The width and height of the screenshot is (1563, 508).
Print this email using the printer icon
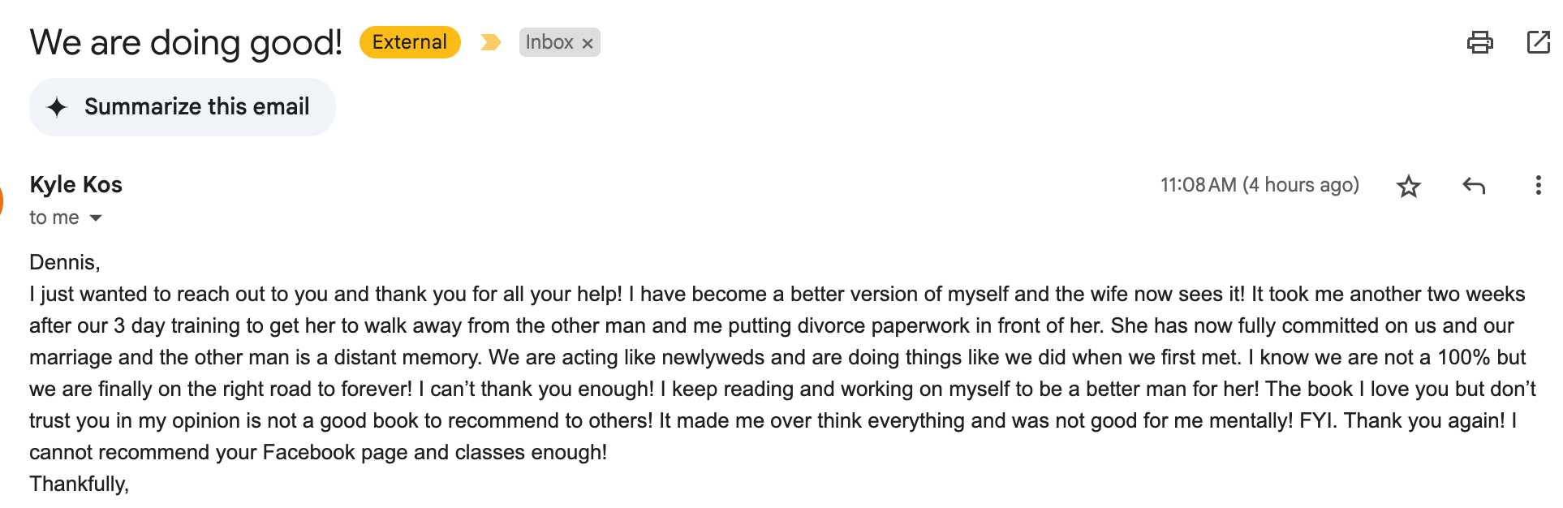click(x=1479, y=42)
